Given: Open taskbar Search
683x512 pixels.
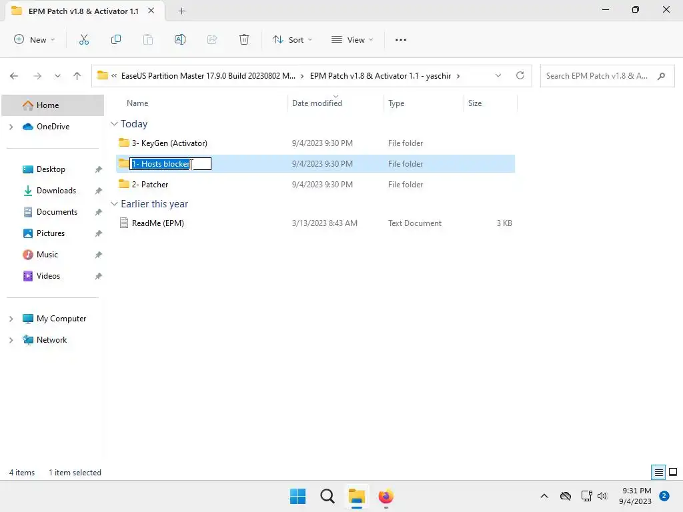Looking at the screenshot, I should pos(327,496).
